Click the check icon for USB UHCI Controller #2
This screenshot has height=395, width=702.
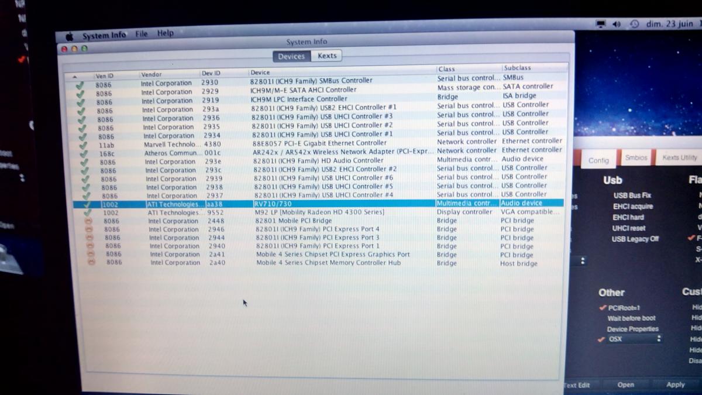(82, 128)
